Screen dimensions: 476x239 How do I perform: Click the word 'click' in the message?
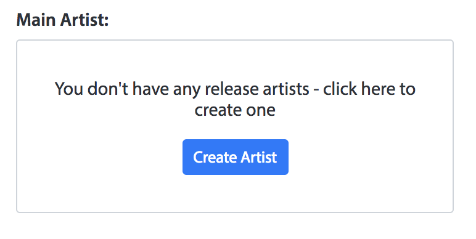point(340,89)
